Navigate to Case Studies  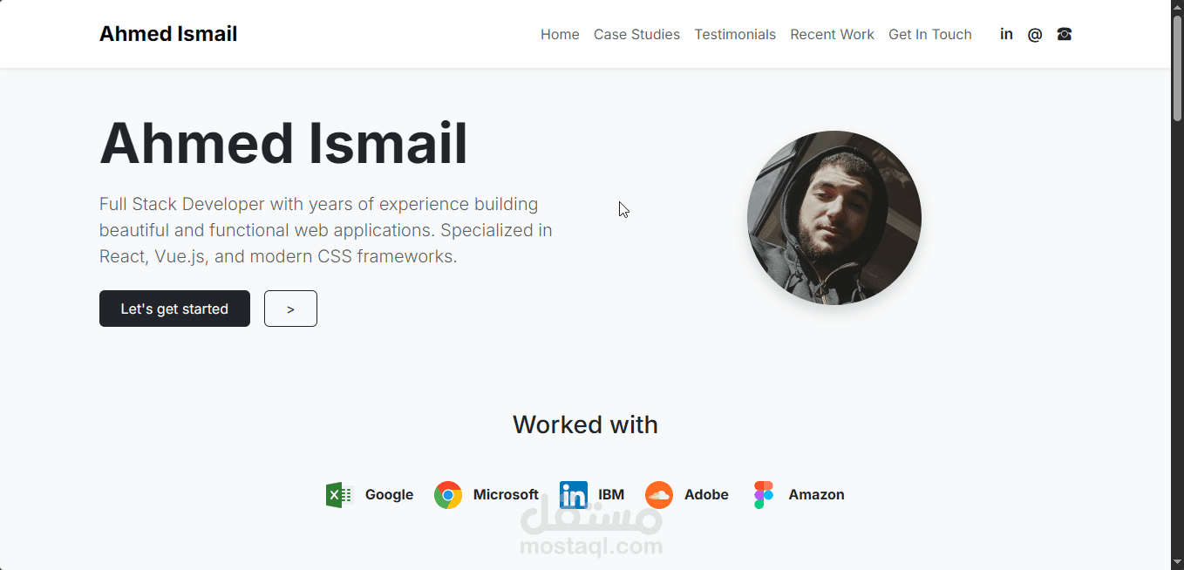point(636,34)
